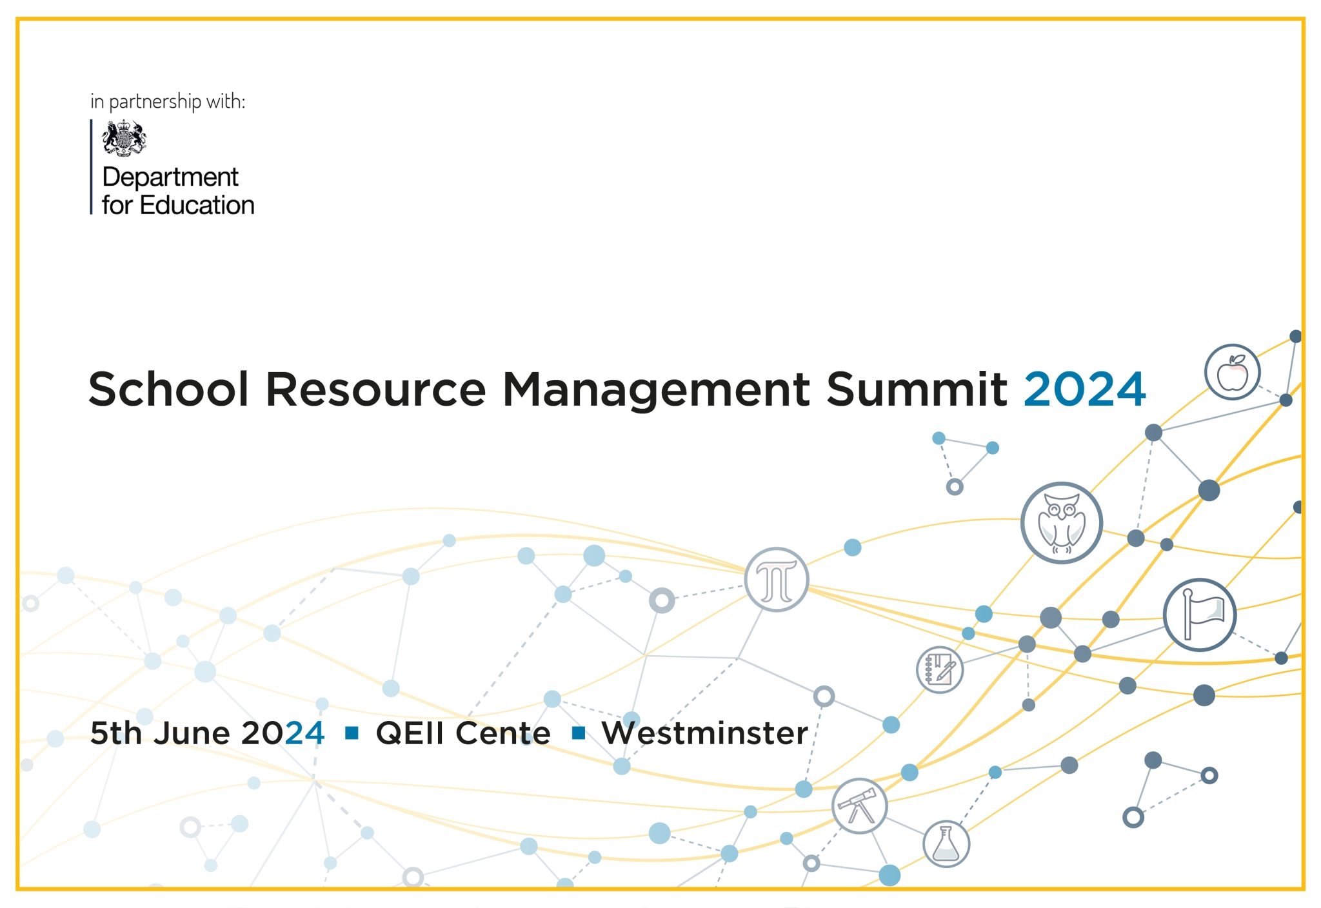Click the telescope icon circle
Image resolution: width=1321 pixels, height=908 pixels.
[x=859, y=806]
